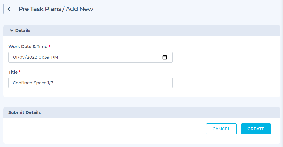
Task: Open the Pre Task Plans breadcrumb
Action: tap(40, 9)
